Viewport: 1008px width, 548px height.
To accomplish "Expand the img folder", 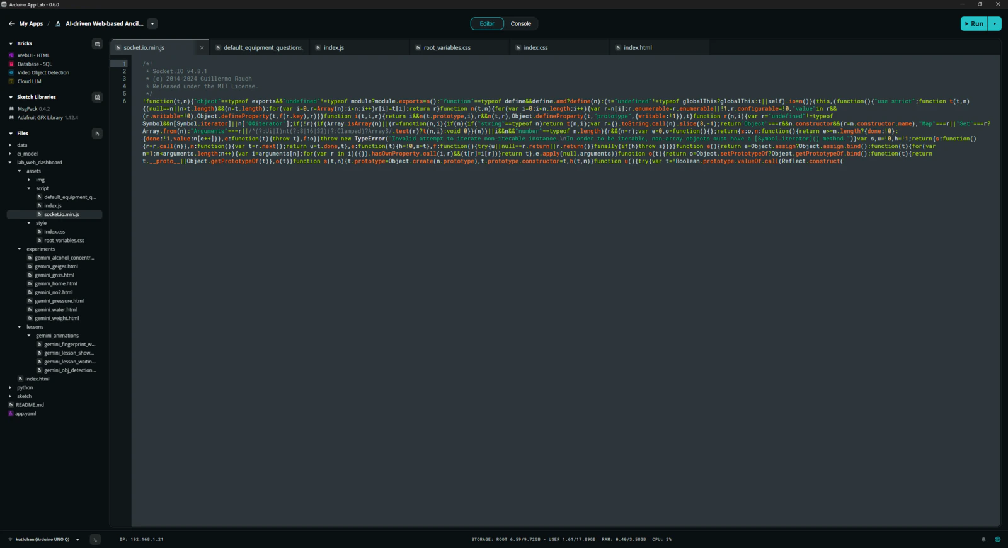I will coord(29,180).
